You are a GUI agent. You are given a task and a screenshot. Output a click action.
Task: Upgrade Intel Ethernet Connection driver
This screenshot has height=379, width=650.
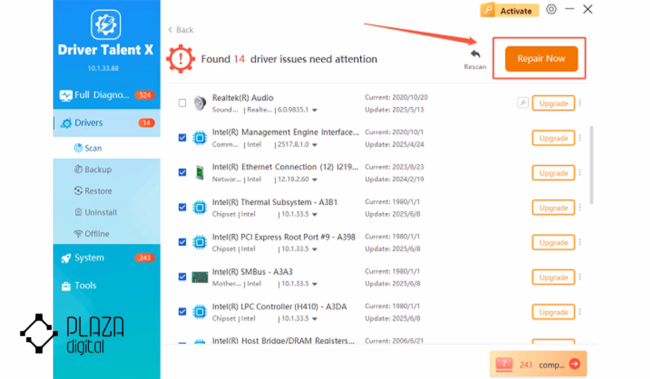tap(553, 173)
